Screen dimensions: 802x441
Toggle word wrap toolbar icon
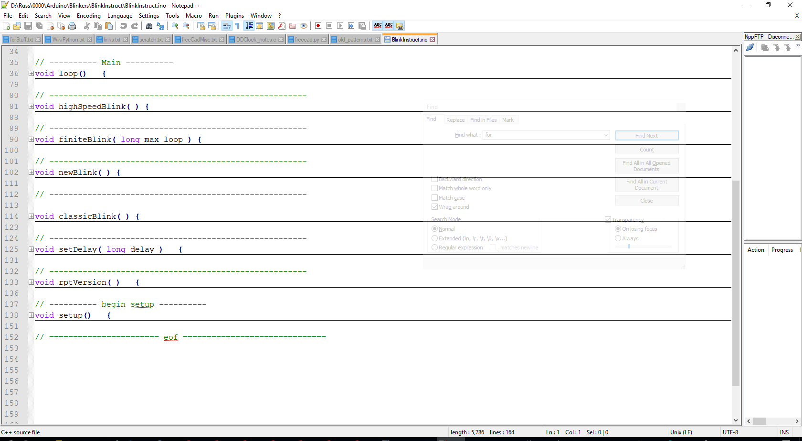pos(227,26)
